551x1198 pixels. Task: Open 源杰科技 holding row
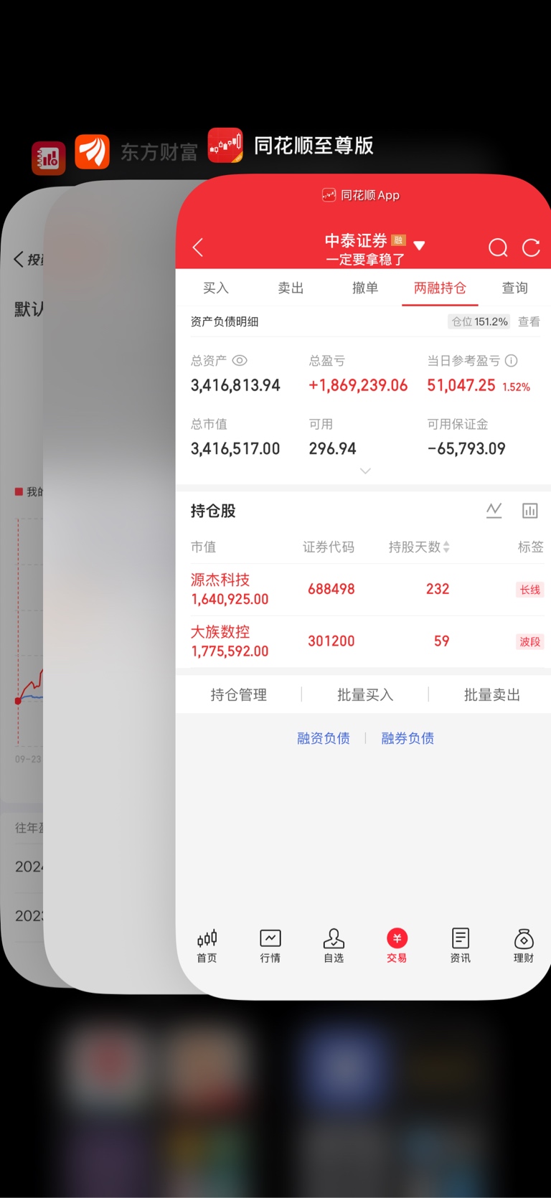pyautogui.click(x=363, y=590)
